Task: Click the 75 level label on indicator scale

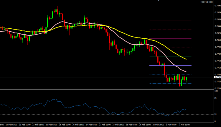Action: pos(216,98)
